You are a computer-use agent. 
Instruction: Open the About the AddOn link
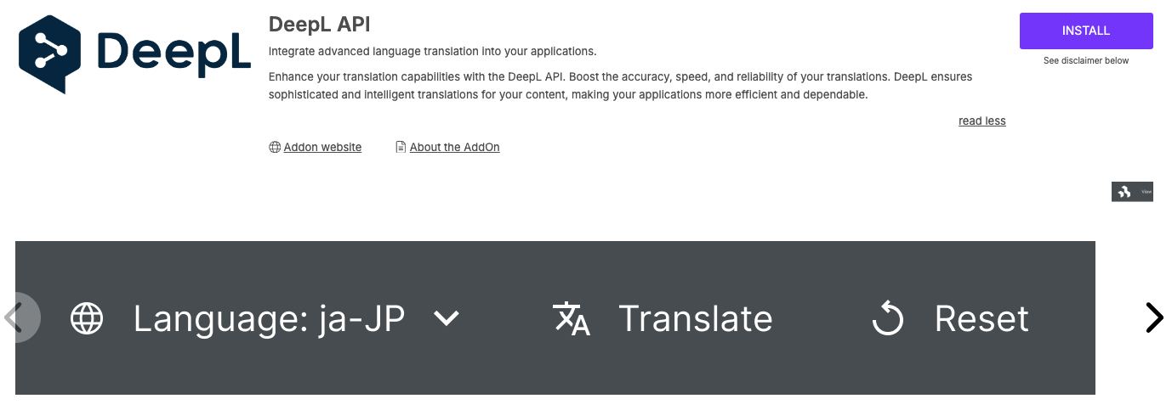pyautogui.click(x=454, y=147)
